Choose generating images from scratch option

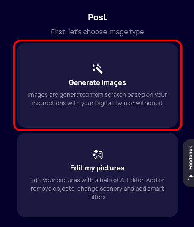(x=97, y=85)
